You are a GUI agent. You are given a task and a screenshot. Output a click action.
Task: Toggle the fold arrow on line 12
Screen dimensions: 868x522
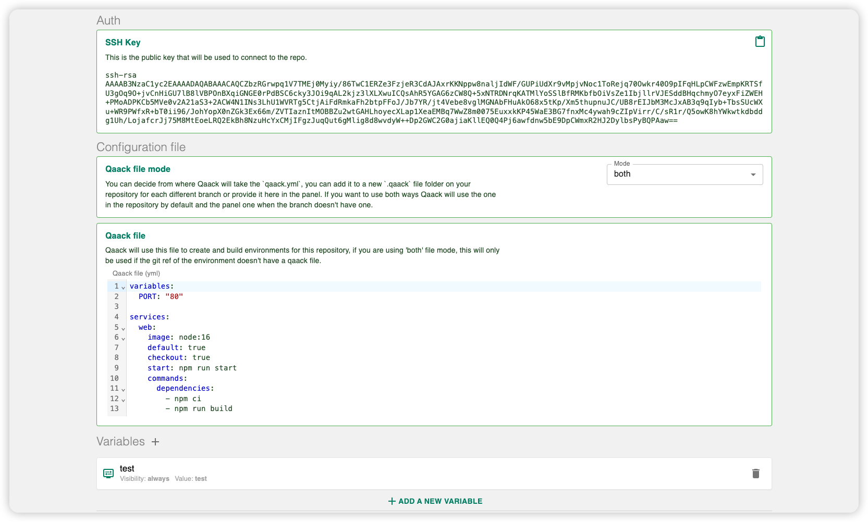pyautogui.click(x=123, y=400)
